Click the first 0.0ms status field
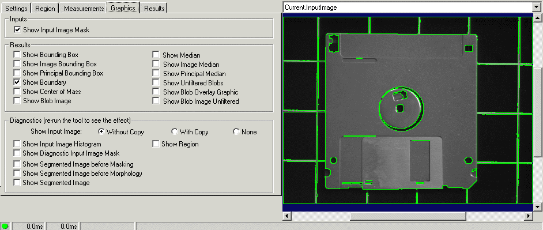Screen dimensions: 543x230 [29, 227]
